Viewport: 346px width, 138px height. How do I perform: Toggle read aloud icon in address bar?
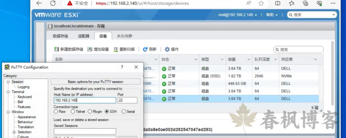(x=249, y=3)
